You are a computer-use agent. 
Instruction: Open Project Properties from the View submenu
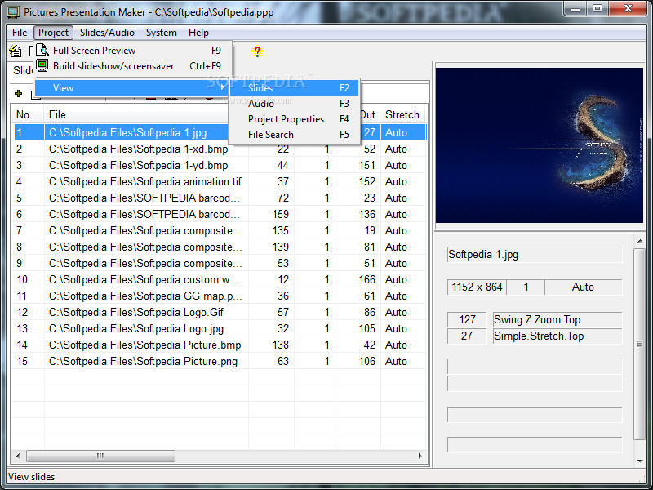click(x=295, y=119)
